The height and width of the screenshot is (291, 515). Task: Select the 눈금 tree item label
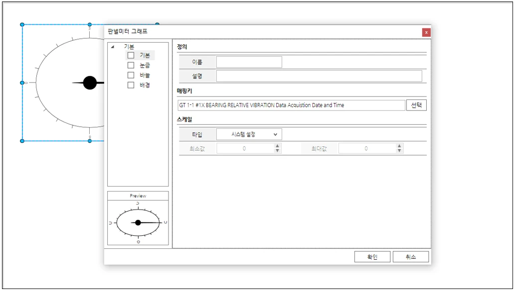pos(145,65)
